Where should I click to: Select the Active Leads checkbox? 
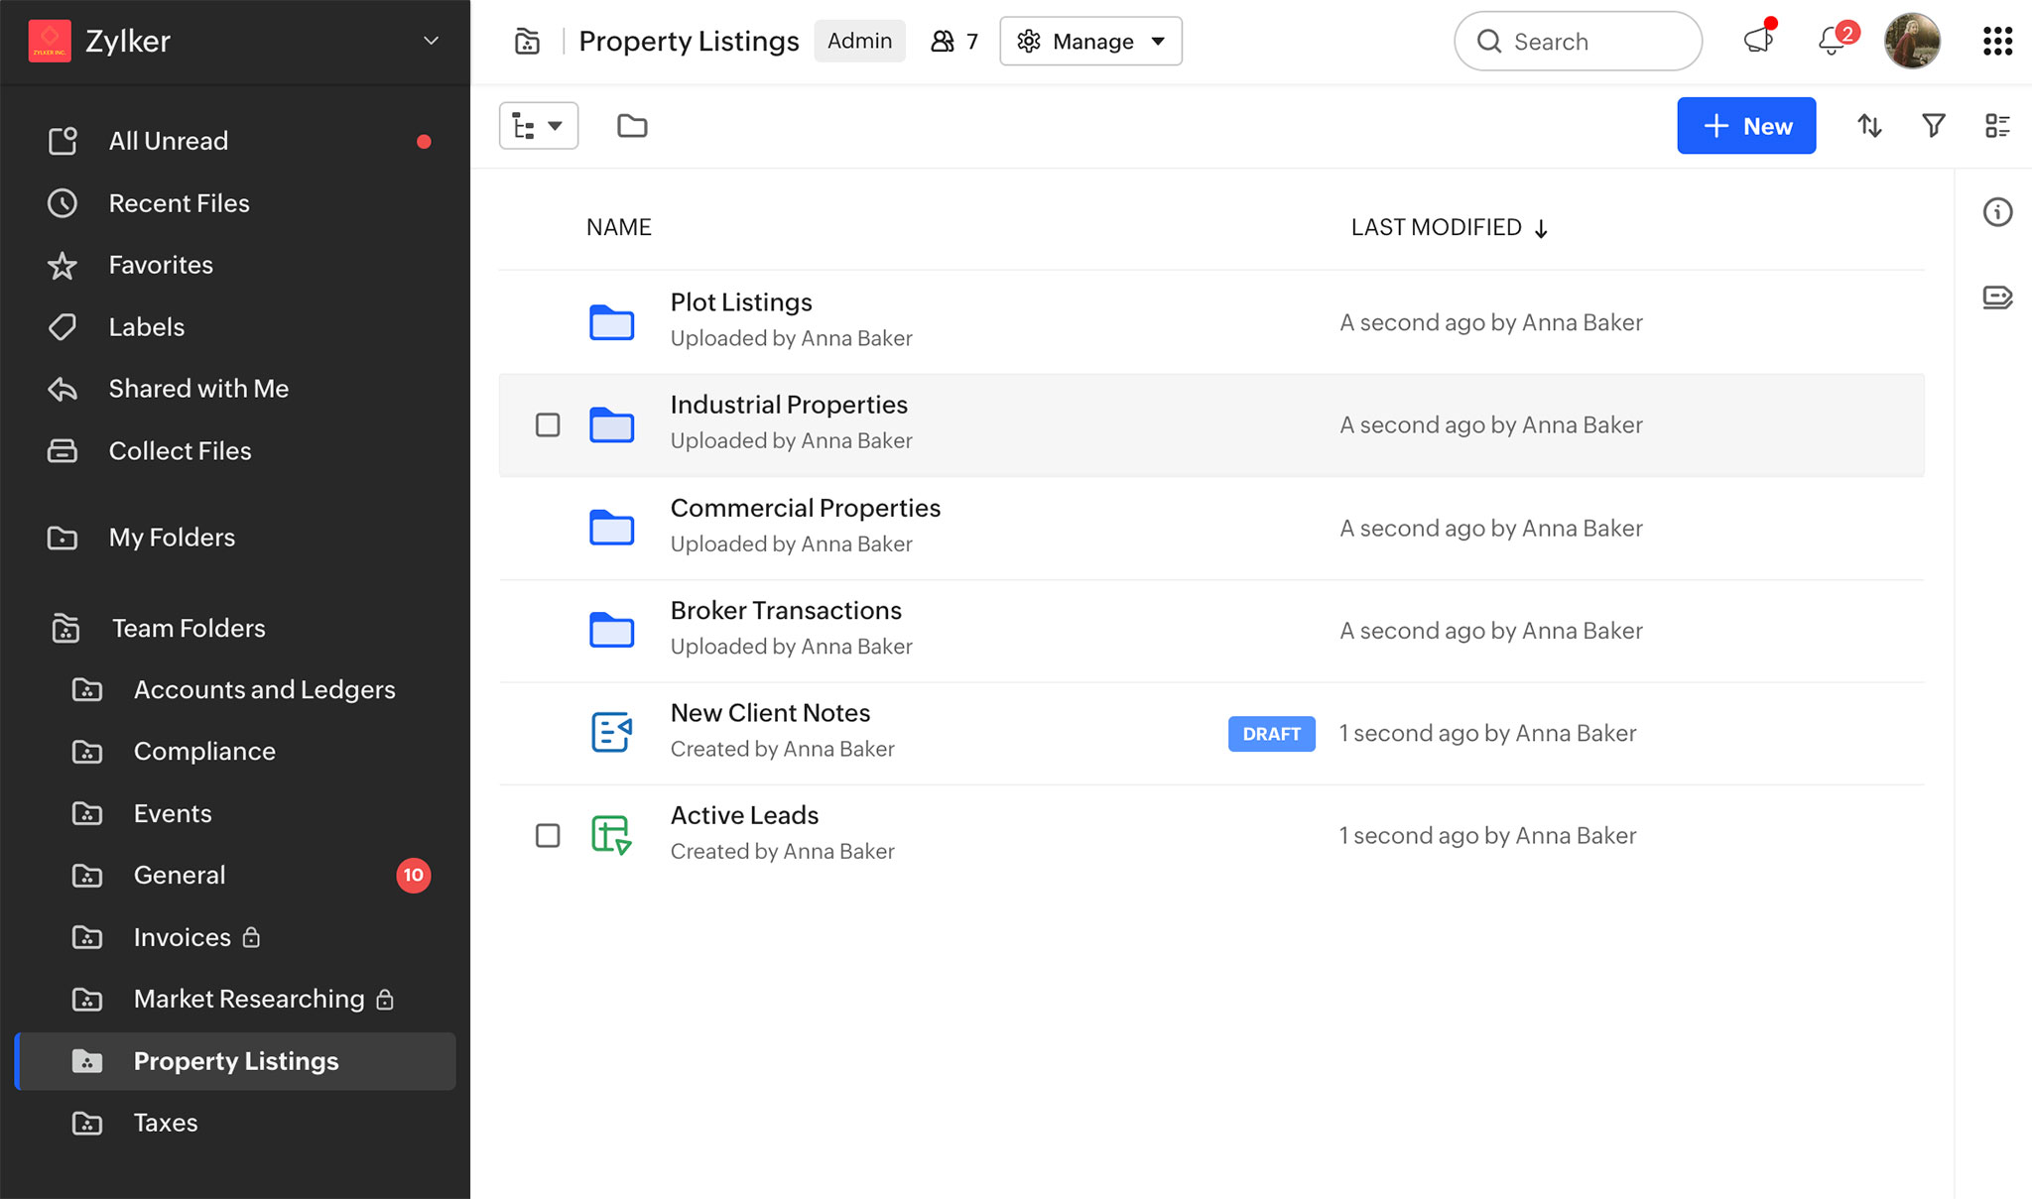tap(548, 836)
